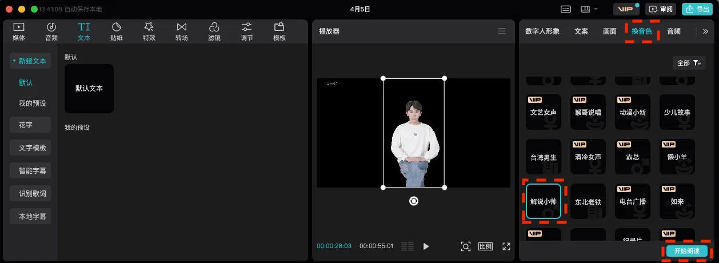Open the 贴纸 stickers tab

[117, 31]
